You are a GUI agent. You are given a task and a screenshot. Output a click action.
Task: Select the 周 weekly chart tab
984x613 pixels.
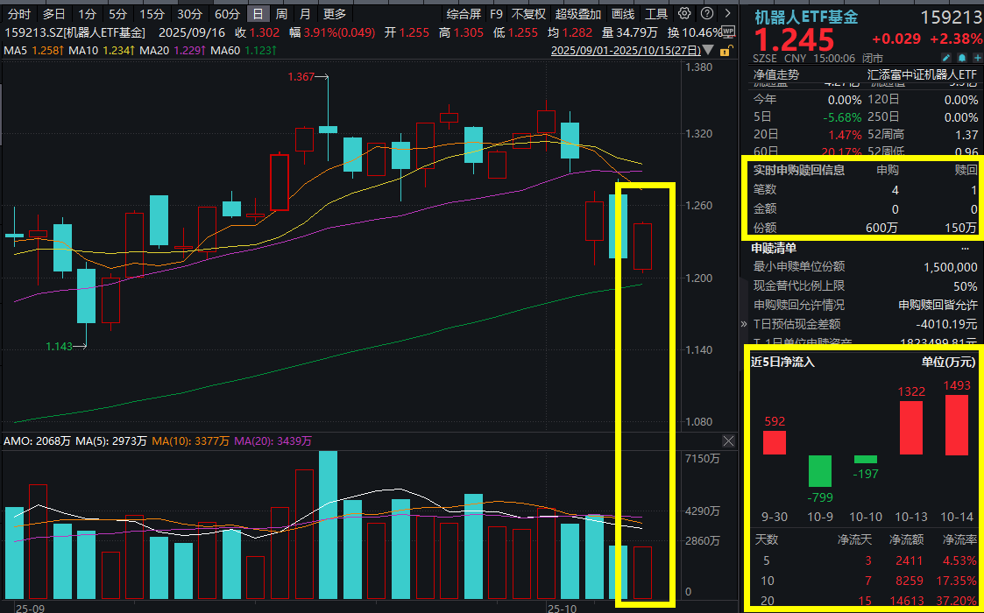pyautogui.click(x=281, y=14)
